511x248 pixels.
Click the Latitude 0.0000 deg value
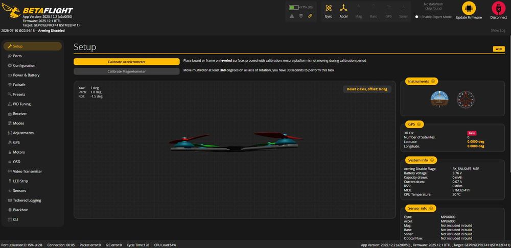pyautogui.click(x=476, y=142)
